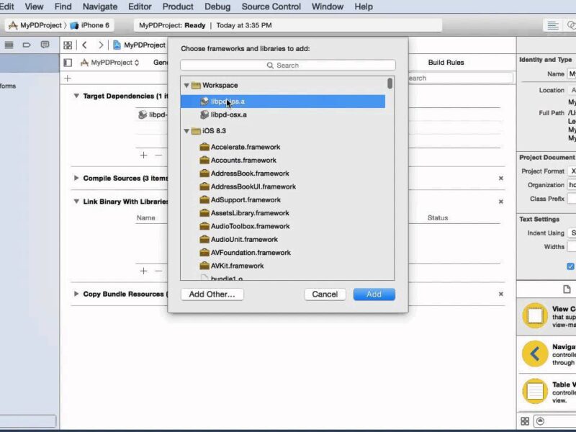Remove the Copy Bundle Resources phase
The image size is (576, 432).
pos(501,294)
